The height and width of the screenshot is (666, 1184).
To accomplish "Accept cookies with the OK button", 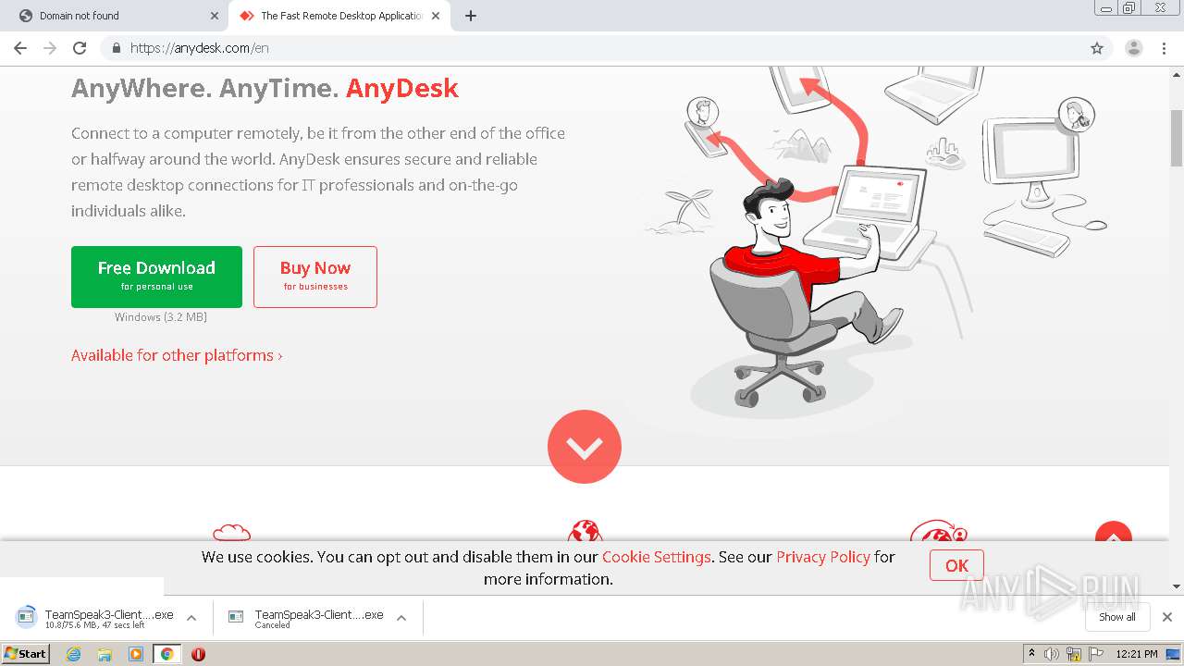I will pos(956,565).
